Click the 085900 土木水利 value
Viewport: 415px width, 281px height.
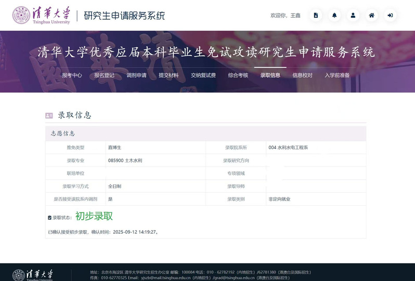125,160
